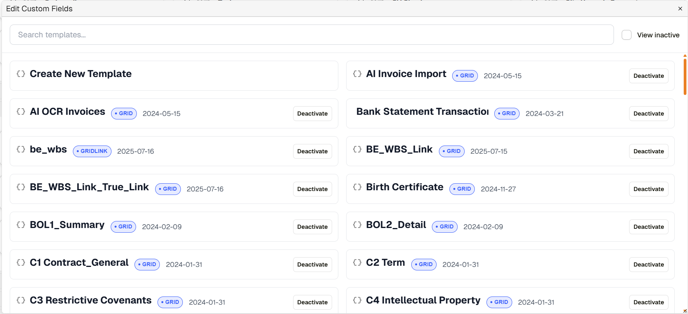688x314 pixels.
Task: Select the be_wbs template name
Action: 48,149
